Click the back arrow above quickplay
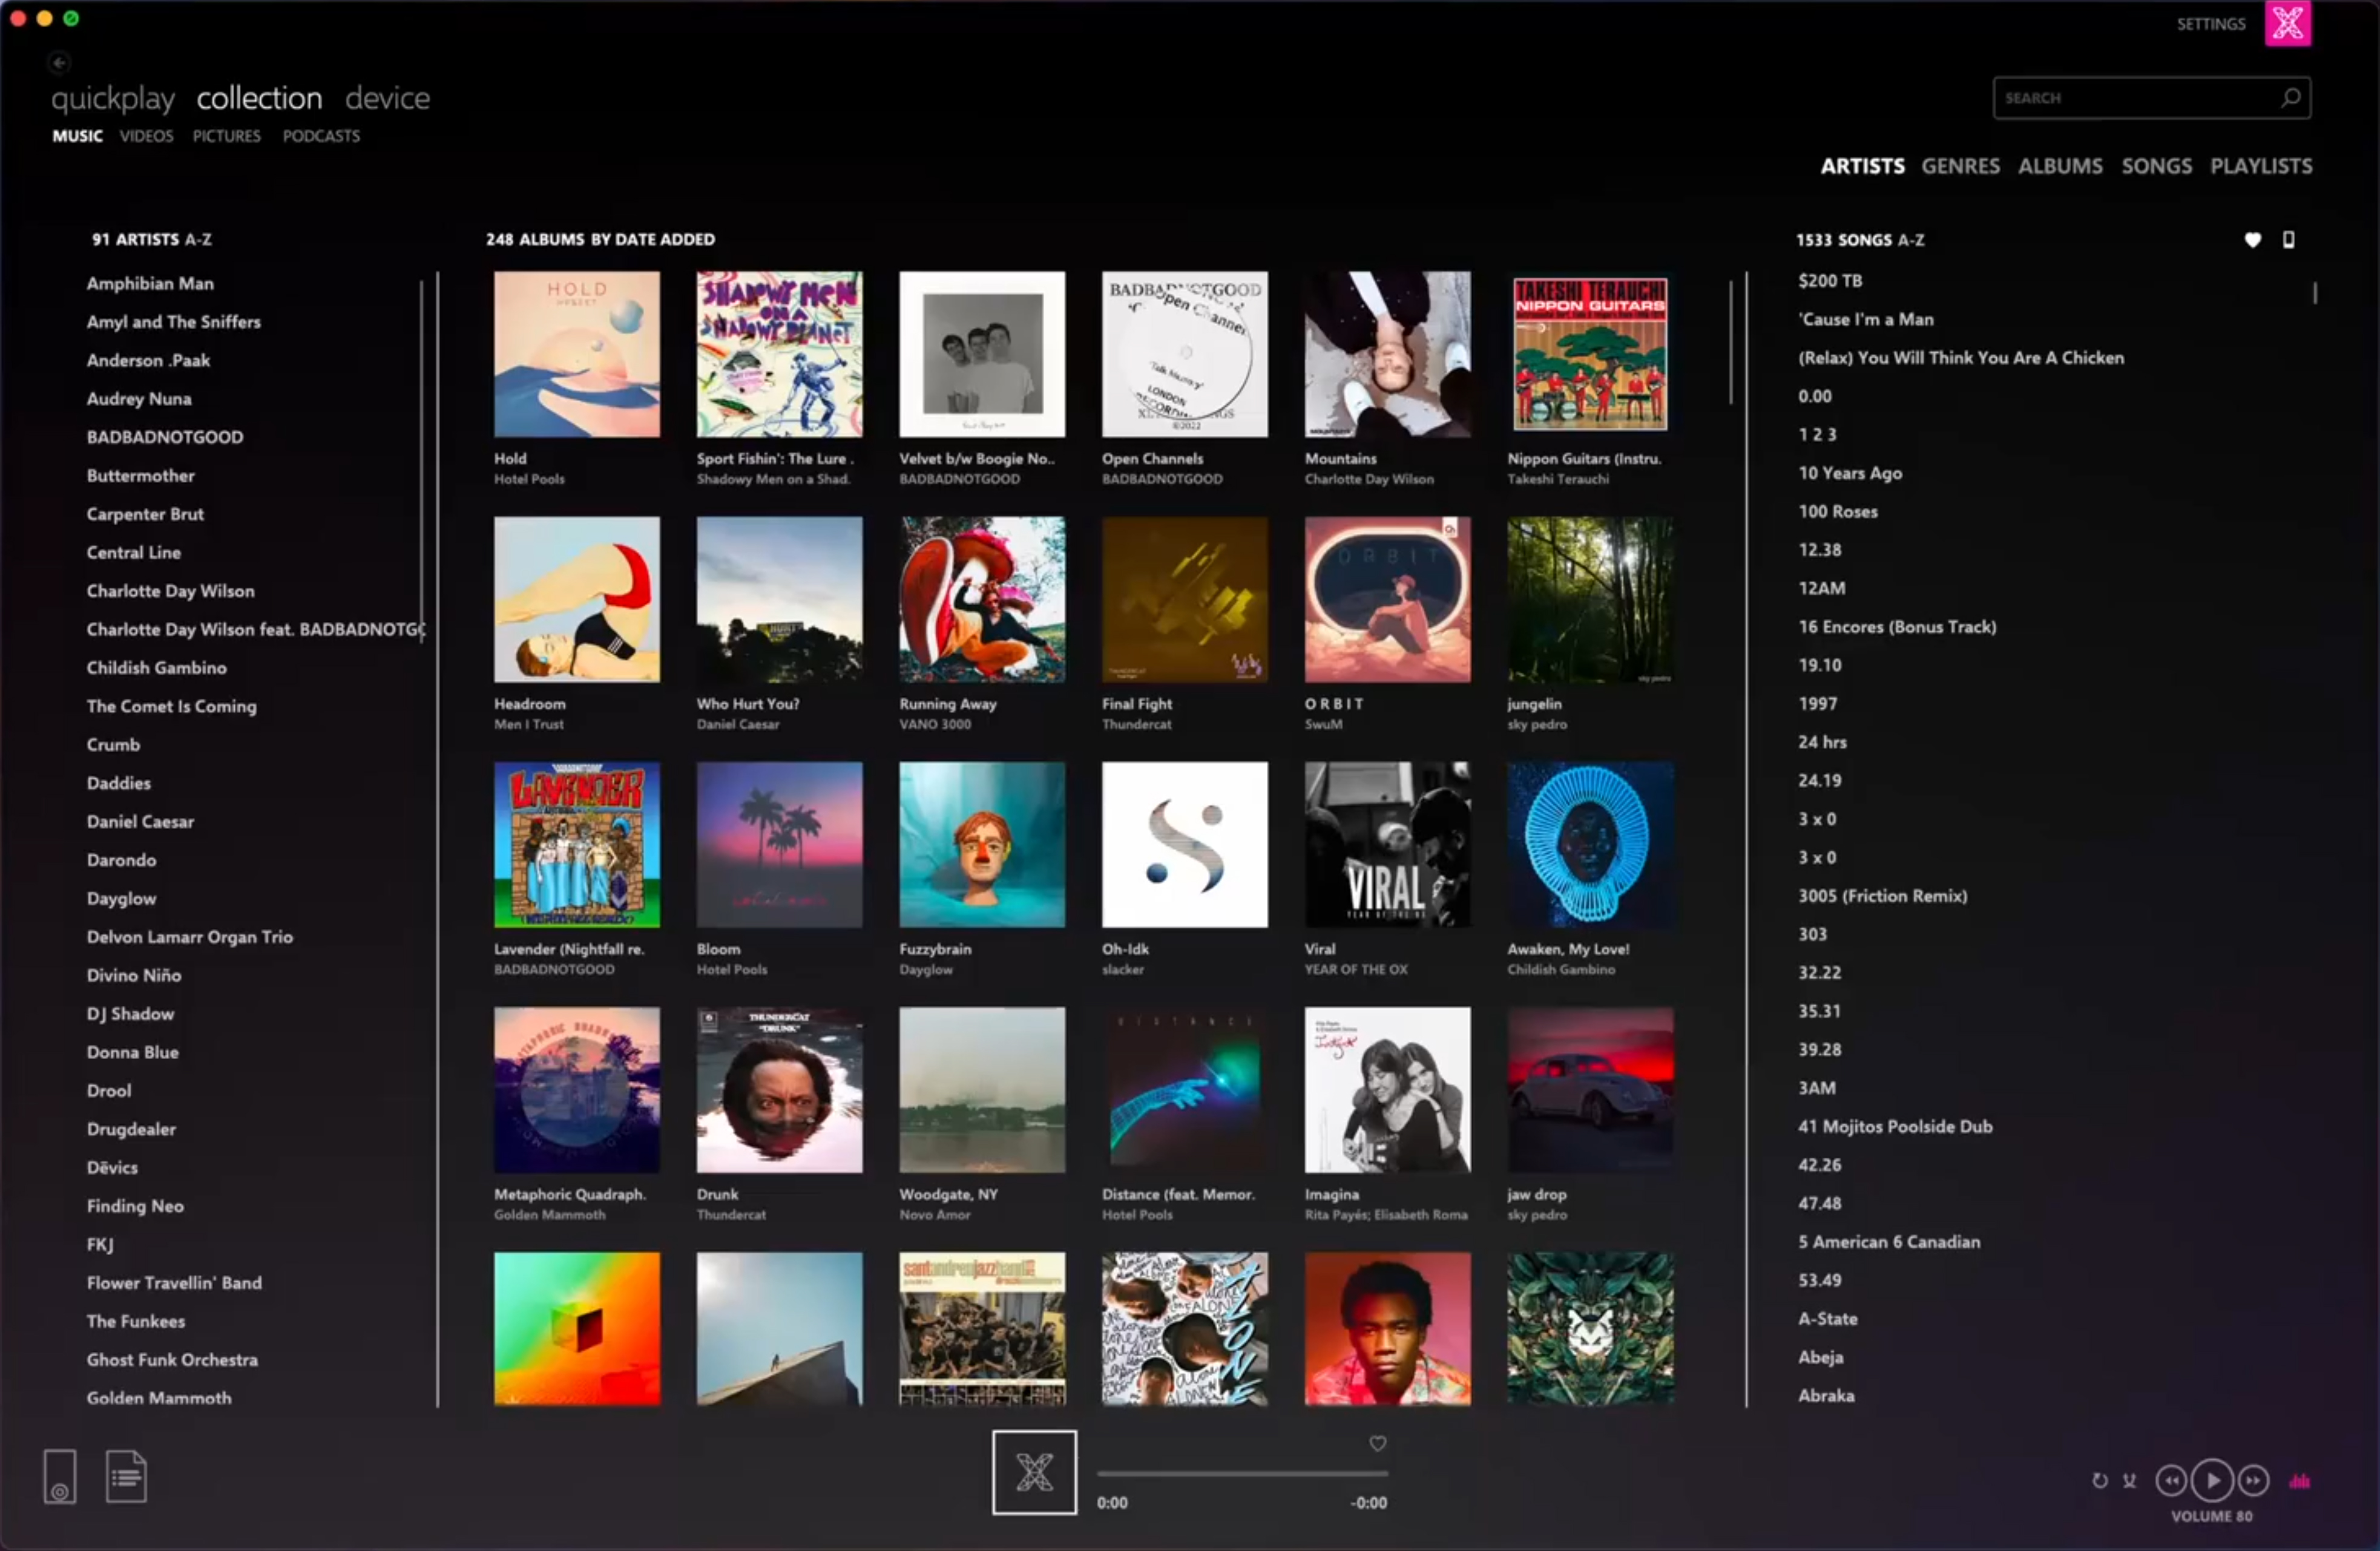This screenshot has height=1551, width=2380. pos(59,63)
